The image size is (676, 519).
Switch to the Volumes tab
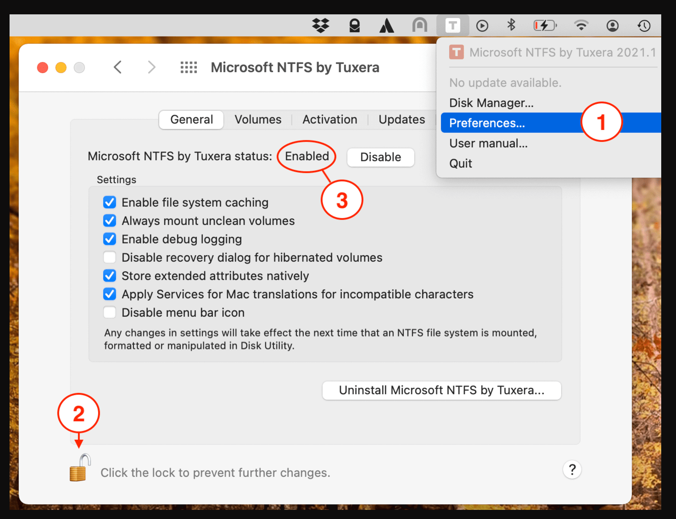pyautogui.click(x=258, y=120)
